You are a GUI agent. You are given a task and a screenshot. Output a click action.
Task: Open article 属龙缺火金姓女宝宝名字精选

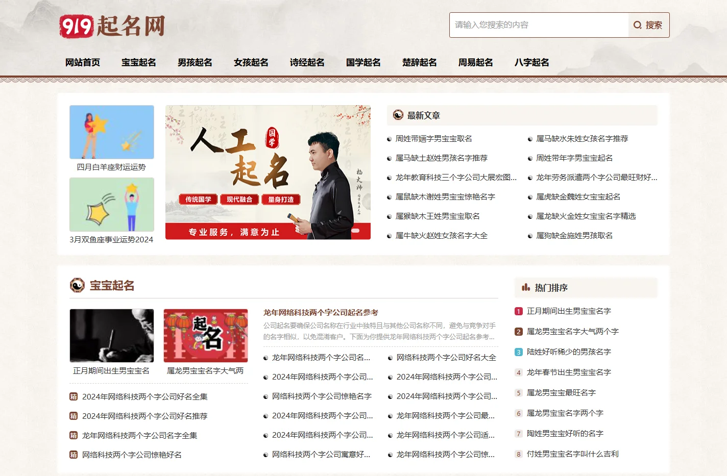(586, 216)
